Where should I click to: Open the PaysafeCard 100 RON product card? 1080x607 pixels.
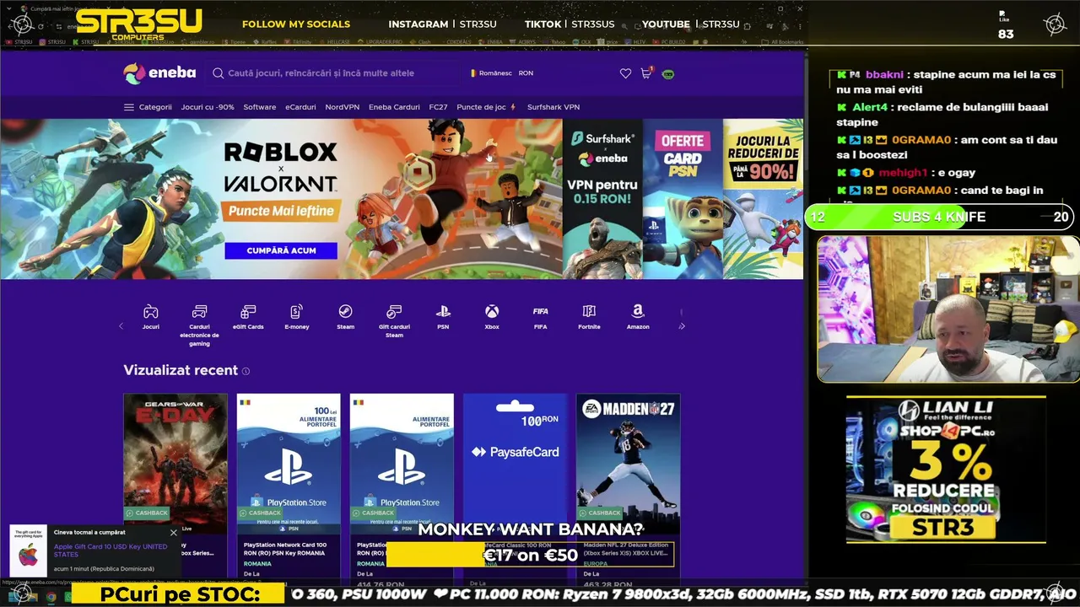515,487
